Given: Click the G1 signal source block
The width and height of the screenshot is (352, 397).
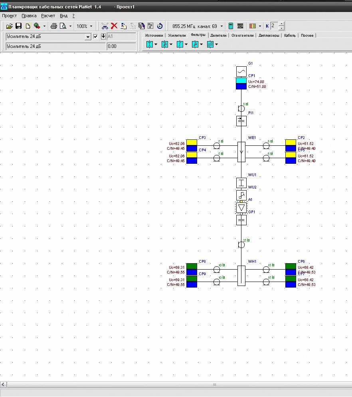Looking at the screenshot, I should (241, 71).
